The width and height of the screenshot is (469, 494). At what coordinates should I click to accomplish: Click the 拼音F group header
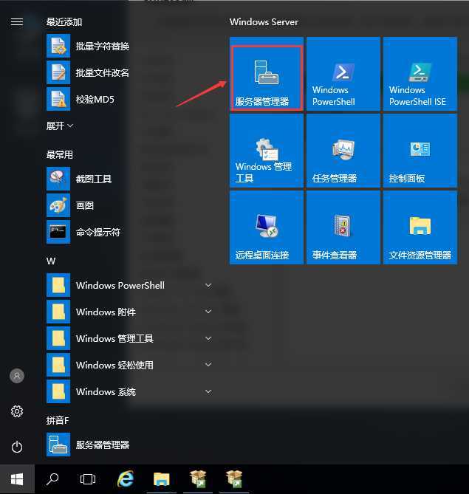click(58, 420)
